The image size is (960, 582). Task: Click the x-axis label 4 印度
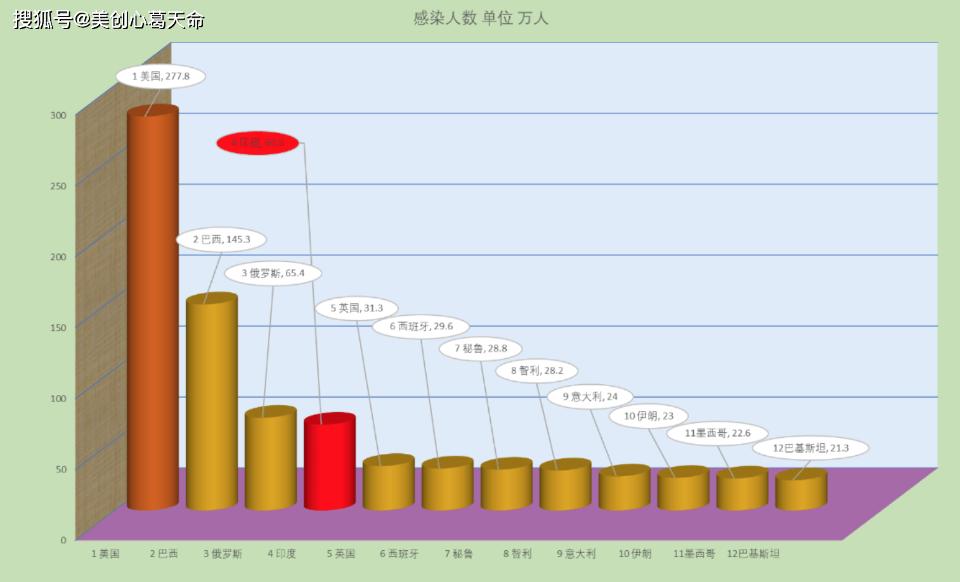point(282,553)
